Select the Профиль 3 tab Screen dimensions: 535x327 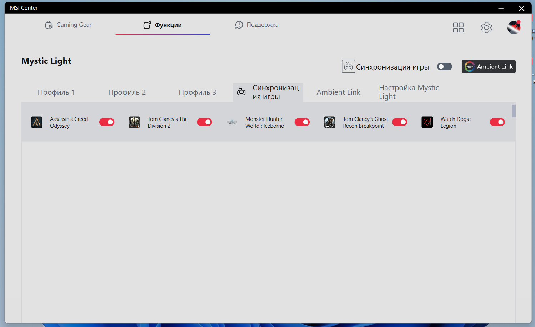tap(197, 92)
